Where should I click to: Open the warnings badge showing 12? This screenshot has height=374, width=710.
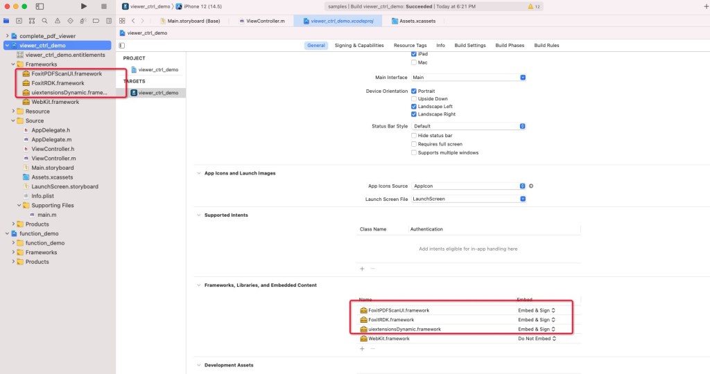tap(534, 6)
